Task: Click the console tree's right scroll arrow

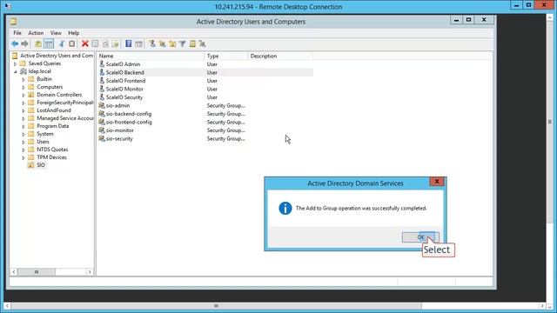Action: click(90, 272)
